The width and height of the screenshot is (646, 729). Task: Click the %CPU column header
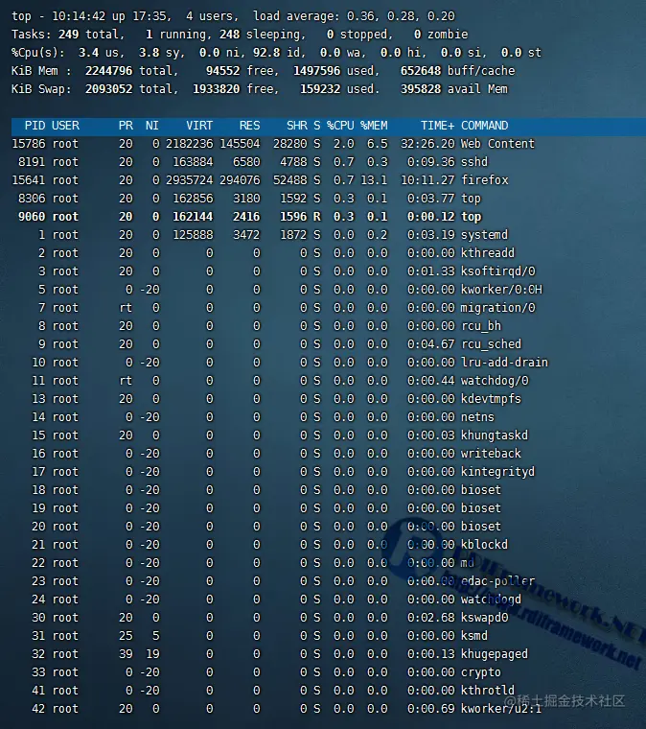(x=340, y=126)
